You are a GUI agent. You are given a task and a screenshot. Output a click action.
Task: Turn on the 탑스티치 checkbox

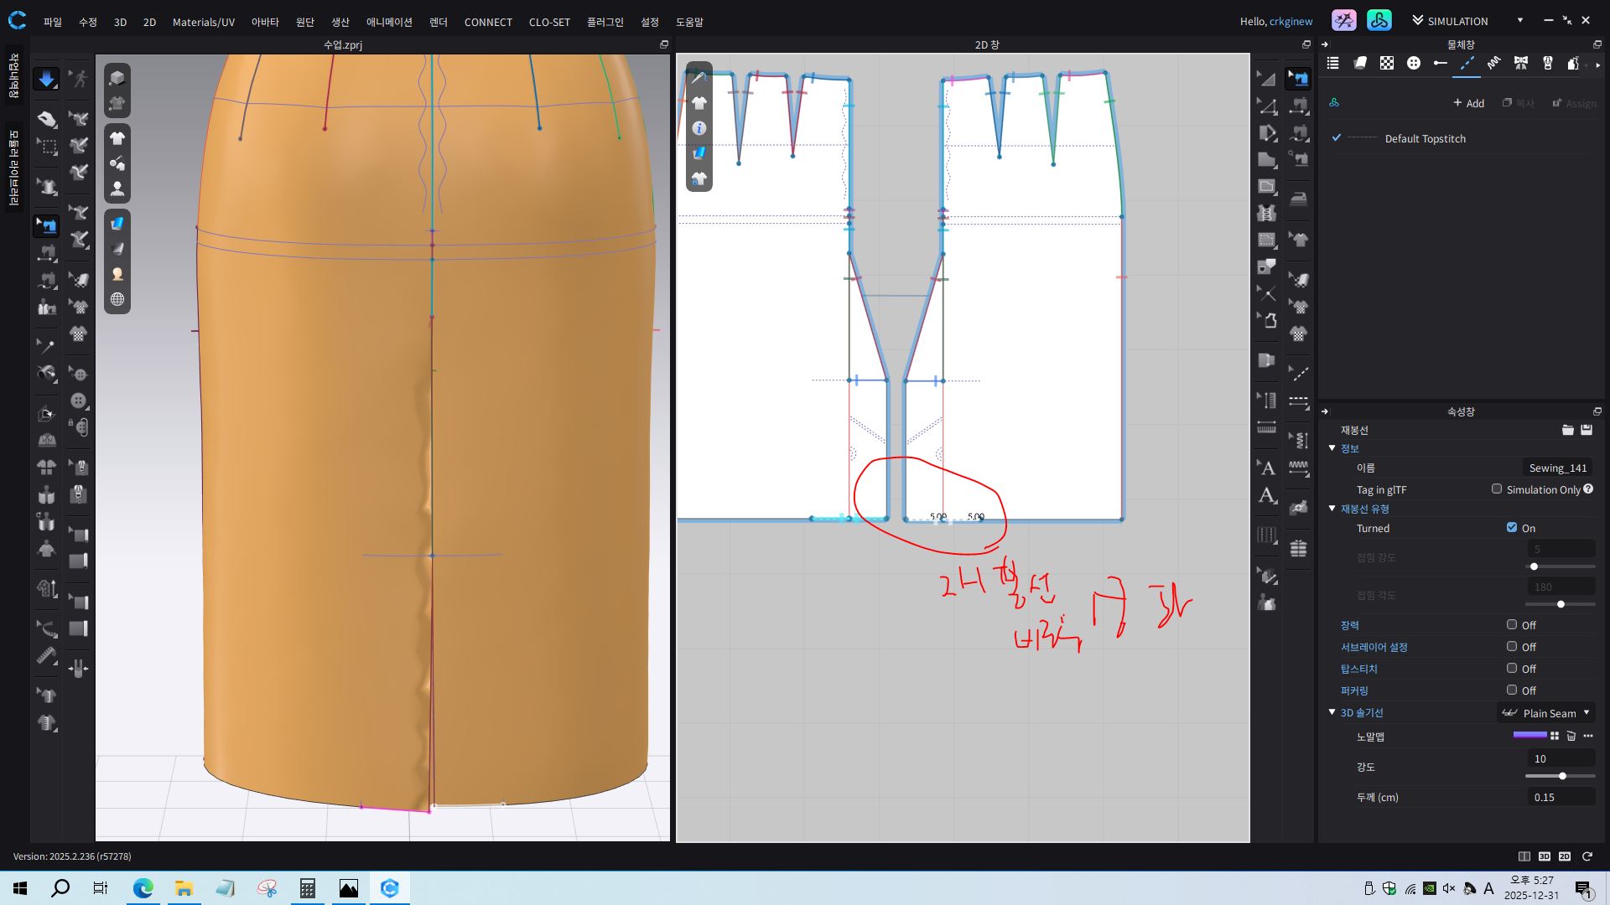1511,668
